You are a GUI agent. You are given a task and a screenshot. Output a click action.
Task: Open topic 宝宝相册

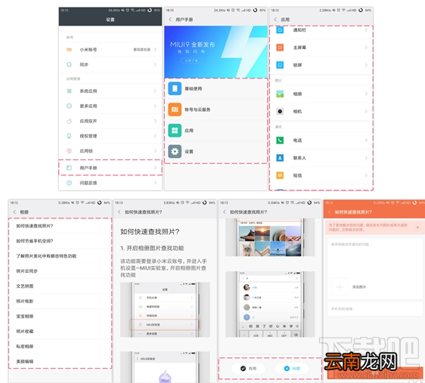point(60,316)
